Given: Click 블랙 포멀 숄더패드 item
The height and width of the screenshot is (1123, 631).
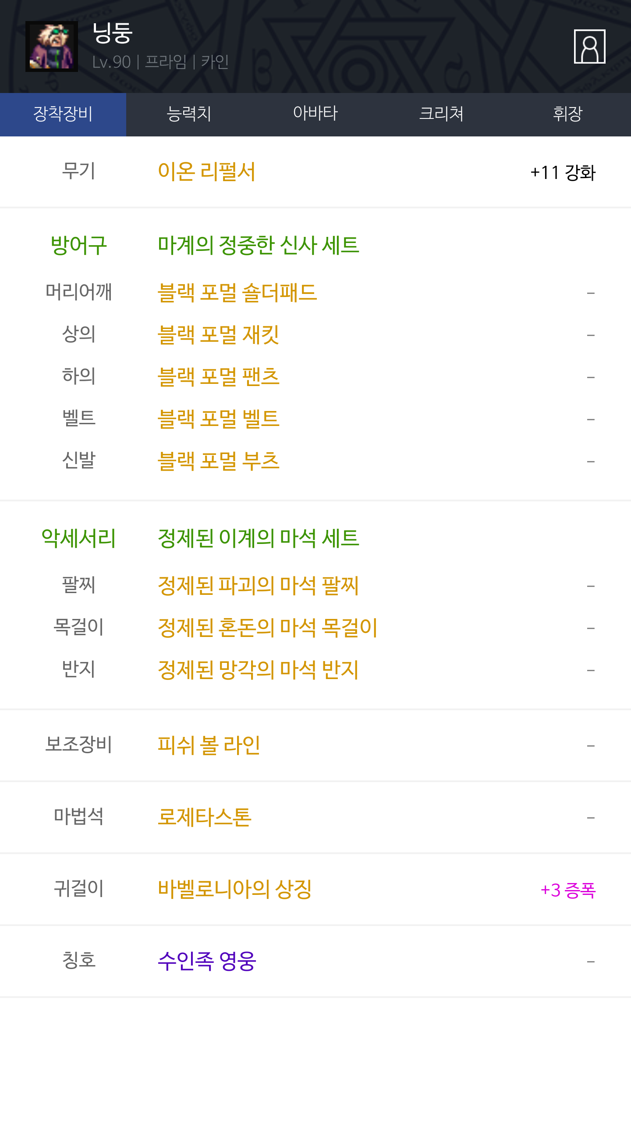Looking at the screenshot, I should (237, 293).
